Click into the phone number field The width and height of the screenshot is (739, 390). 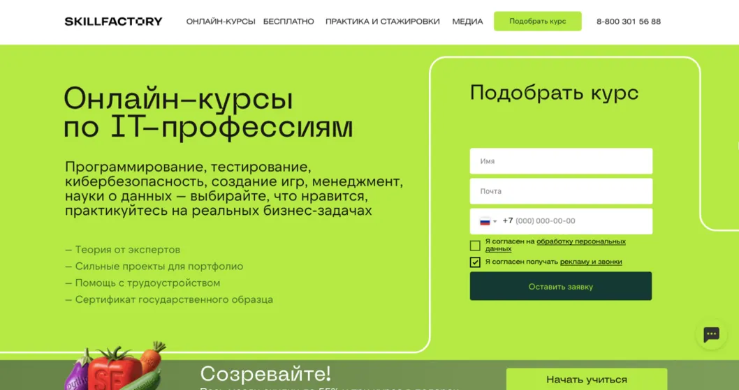pyautogui.click(x=580, y=221)
